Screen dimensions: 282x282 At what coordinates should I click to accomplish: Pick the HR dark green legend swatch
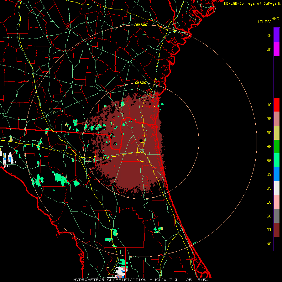pyautogui.click(x=277, y=147)
